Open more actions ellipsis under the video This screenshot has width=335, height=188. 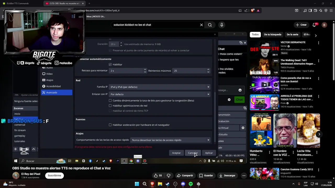[244, 175]
